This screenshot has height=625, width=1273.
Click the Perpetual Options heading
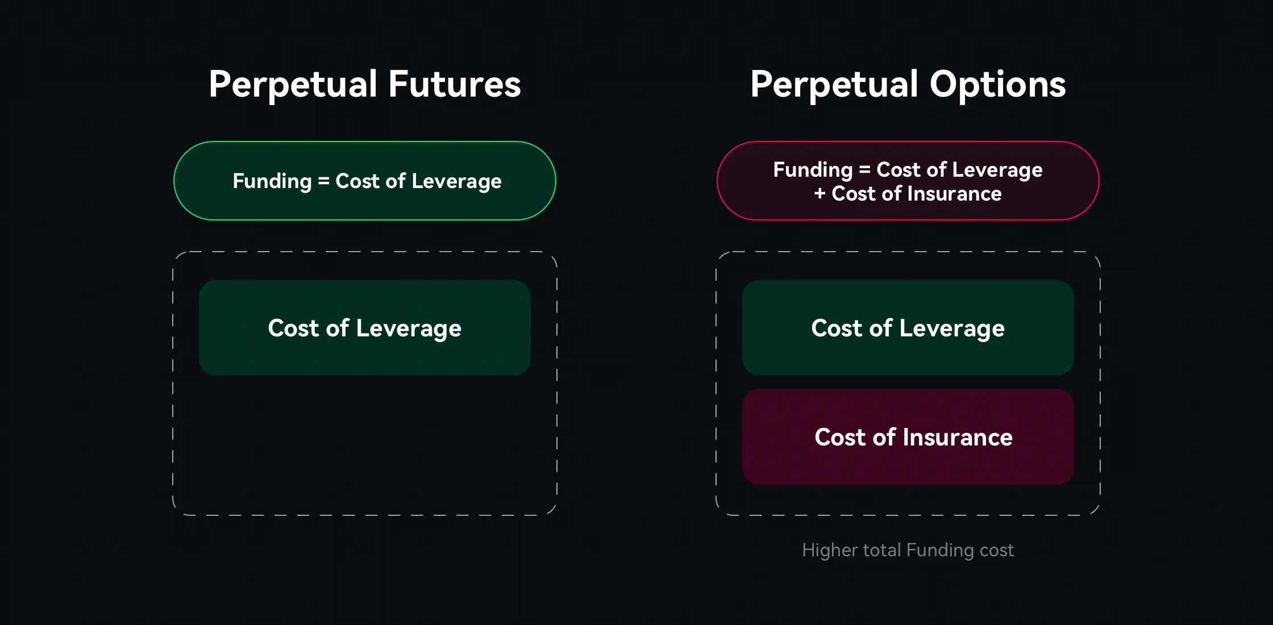908,84
